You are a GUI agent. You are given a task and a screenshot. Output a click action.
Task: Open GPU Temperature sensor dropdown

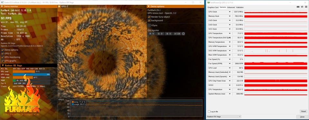[x=229, y=33]
